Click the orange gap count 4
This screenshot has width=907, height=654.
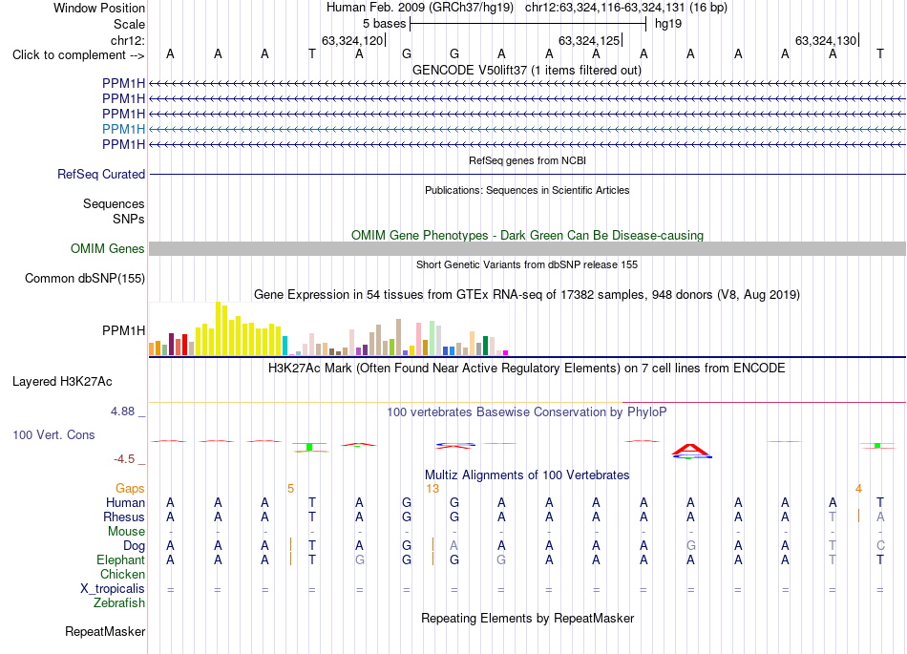859,489
